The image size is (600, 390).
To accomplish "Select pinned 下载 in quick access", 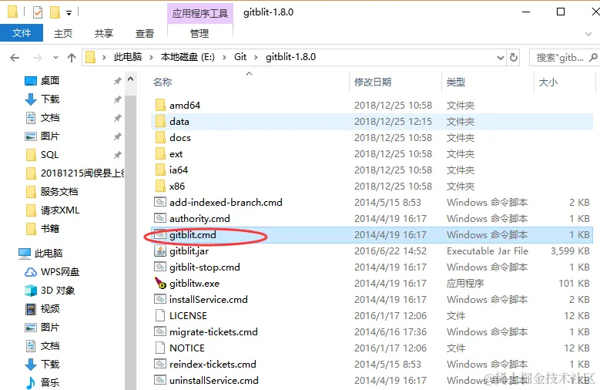I will [x=50, y=99].
